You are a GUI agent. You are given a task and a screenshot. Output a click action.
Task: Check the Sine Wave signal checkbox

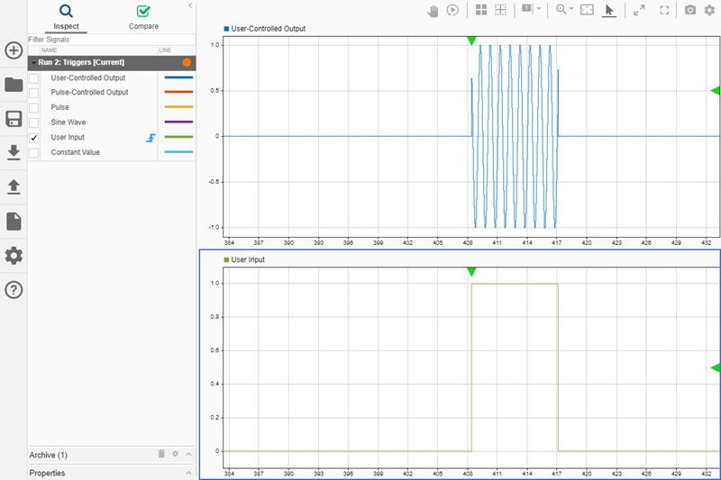33,122
